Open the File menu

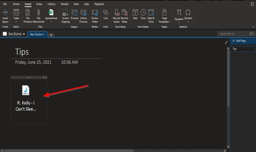pyautogui.click(x=5, y=4)
